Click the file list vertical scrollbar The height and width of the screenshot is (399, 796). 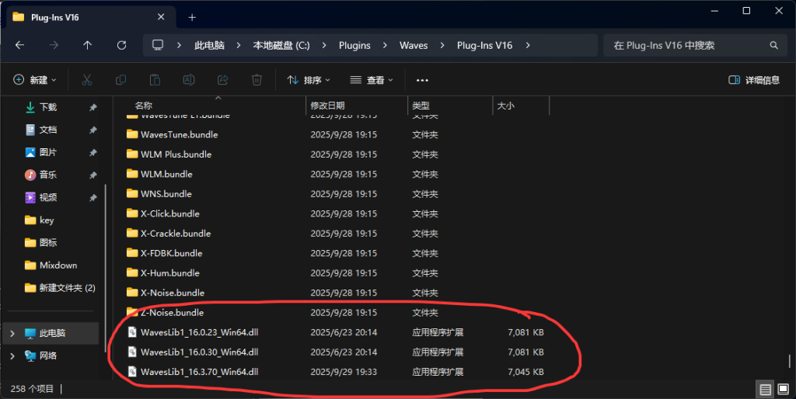pos(790,360)
